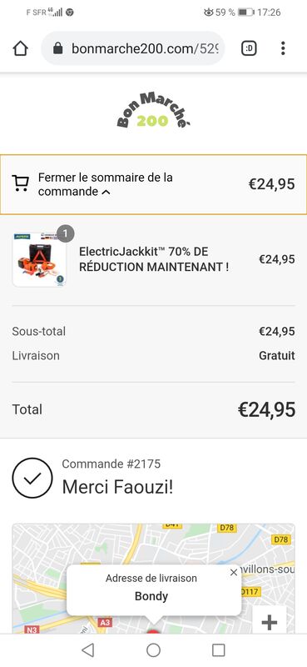Tap the browser home icon
Screen dimensions: 307x667
tap(20, 48)
